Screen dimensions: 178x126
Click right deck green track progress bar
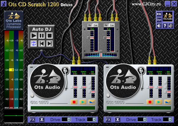pyautogui.click(x=139, y=108)
